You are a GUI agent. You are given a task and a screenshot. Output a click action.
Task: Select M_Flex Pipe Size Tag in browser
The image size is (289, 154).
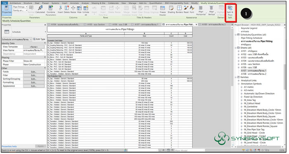pyautogui.click(x=254, y=130)
